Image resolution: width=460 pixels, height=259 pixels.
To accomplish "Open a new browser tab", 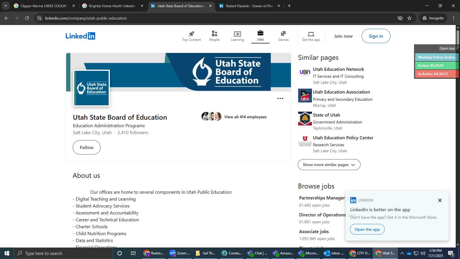I will 289,6.
